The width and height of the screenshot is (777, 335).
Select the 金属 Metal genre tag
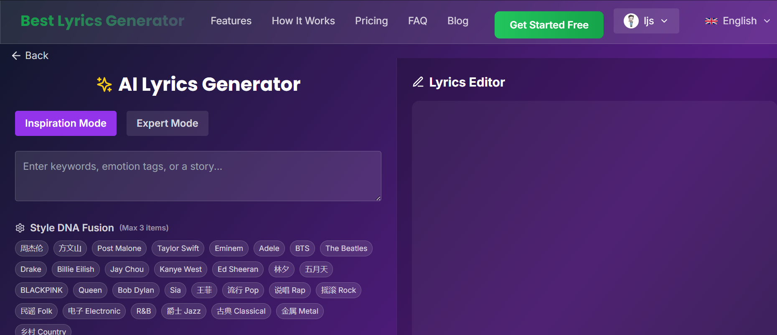coord(300,311)
